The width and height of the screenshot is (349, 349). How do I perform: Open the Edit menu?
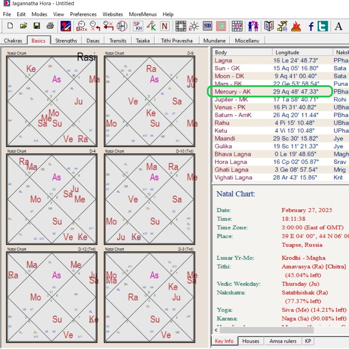[21, 14]
